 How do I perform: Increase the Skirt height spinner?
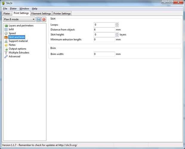[x=117, y=33]
